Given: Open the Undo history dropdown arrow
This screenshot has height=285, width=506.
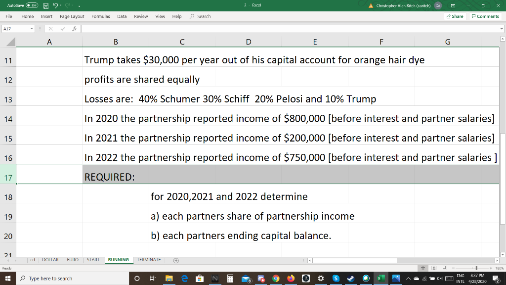Looking at the screenshot, I should tap(61, 5).
